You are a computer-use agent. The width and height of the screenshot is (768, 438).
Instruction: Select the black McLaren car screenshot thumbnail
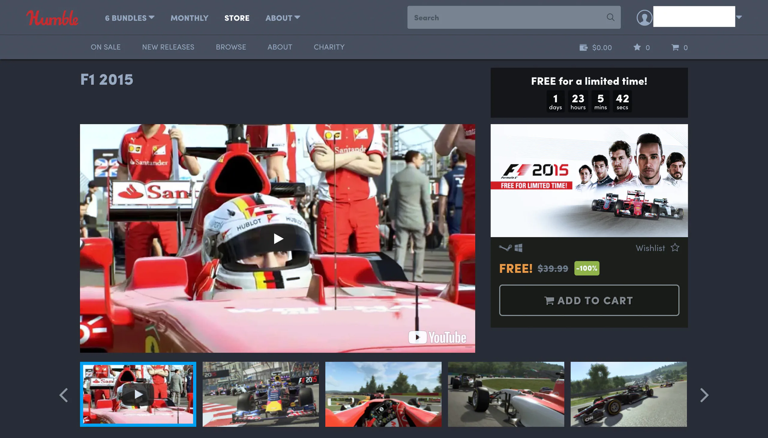click(x=629, y=394)
